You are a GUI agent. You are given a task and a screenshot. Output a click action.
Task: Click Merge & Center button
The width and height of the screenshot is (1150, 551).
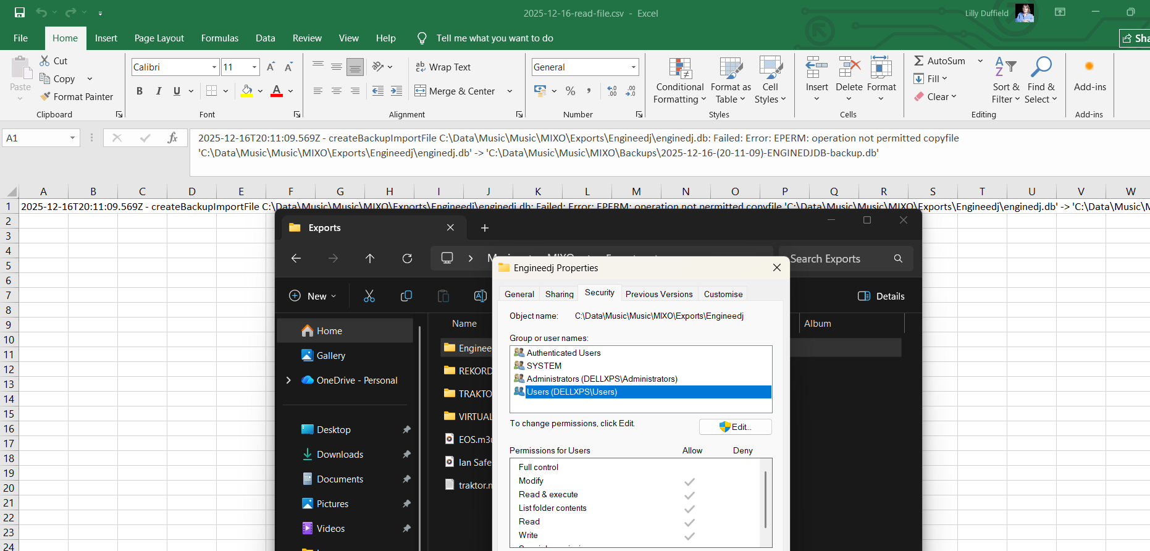pos(455,91)
